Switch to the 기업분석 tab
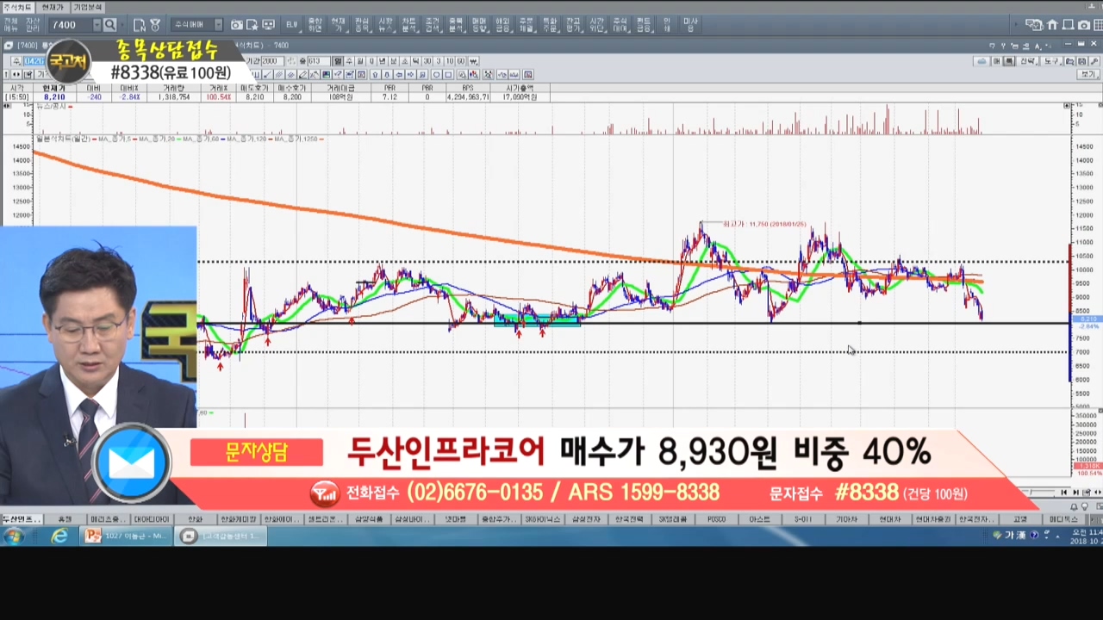Viewport: 1103px width, 620px height. point(86,7)
